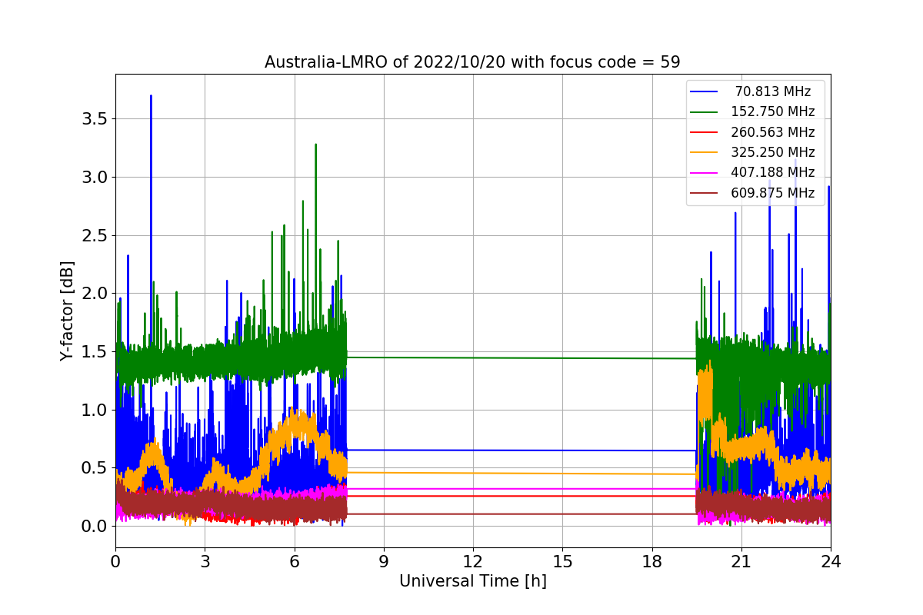Click the y-axis tick label 3.5
Image resolution: width=923 pixels, height=615 pixels.
coord(96,119)
